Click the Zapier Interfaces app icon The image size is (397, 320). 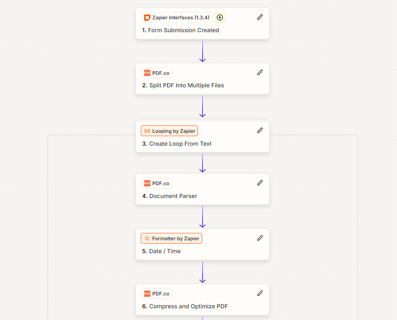tap(147, 17)
